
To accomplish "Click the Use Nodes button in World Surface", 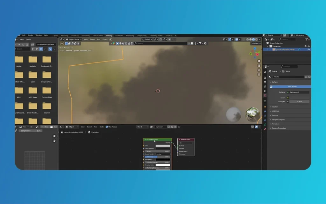I will tap(290, 87).
